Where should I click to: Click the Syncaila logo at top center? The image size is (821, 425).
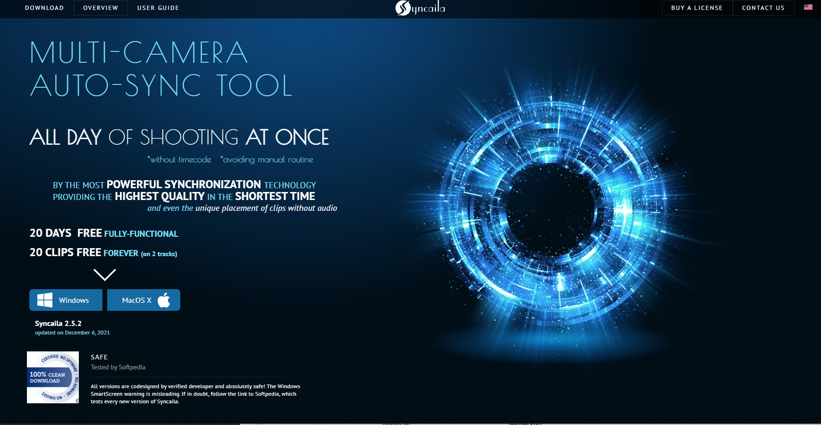(x=420, y=8)
